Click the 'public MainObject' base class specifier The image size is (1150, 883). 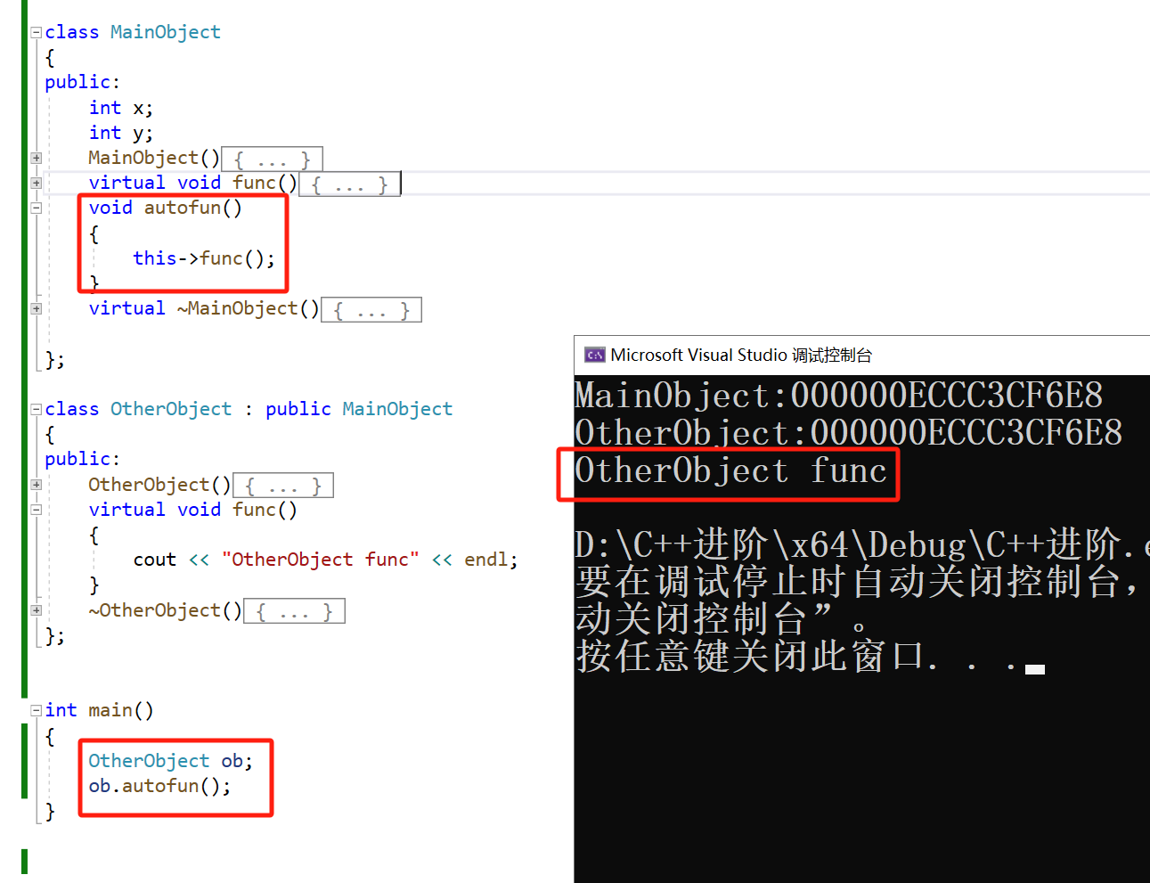pyautogui.click(x=359, y=409)
